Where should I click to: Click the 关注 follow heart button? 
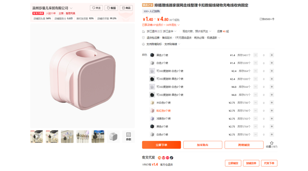[x=96, y=8]
